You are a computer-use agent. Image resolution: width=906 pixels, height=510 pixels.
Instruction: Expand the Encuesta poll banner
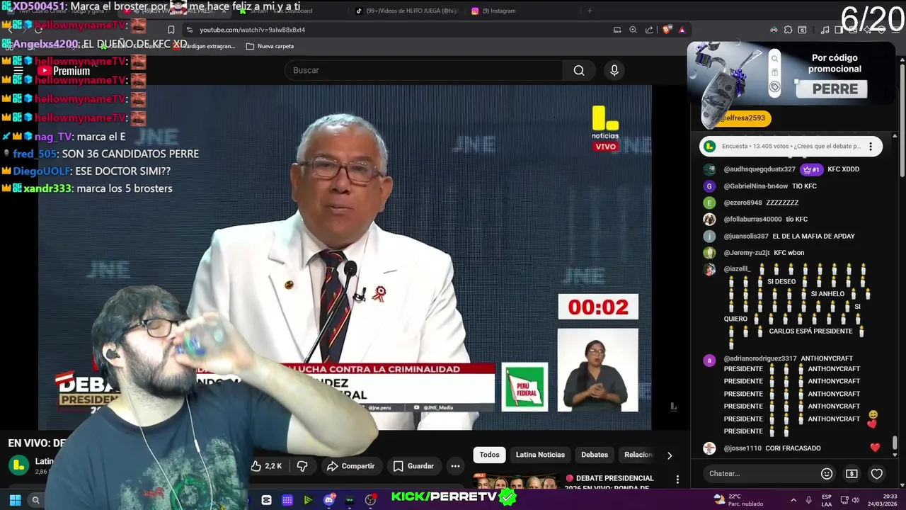point(791,147)
